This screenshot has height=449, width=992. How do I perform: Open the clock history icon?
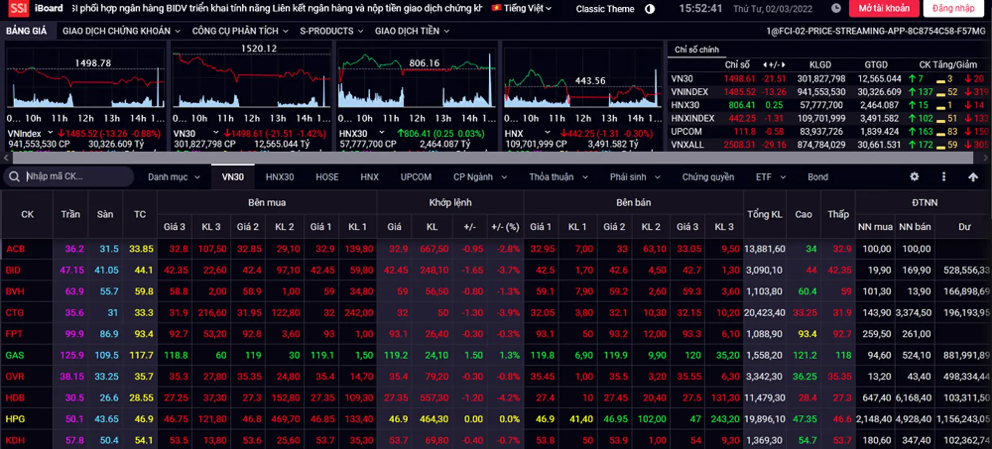[836, 8]
